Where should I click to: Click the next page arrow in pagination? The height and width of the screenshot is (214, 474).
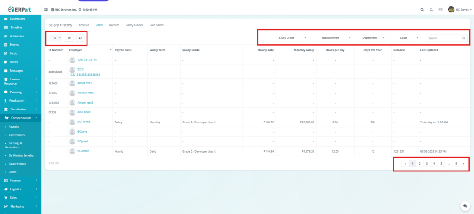click(x=463, y=164)
